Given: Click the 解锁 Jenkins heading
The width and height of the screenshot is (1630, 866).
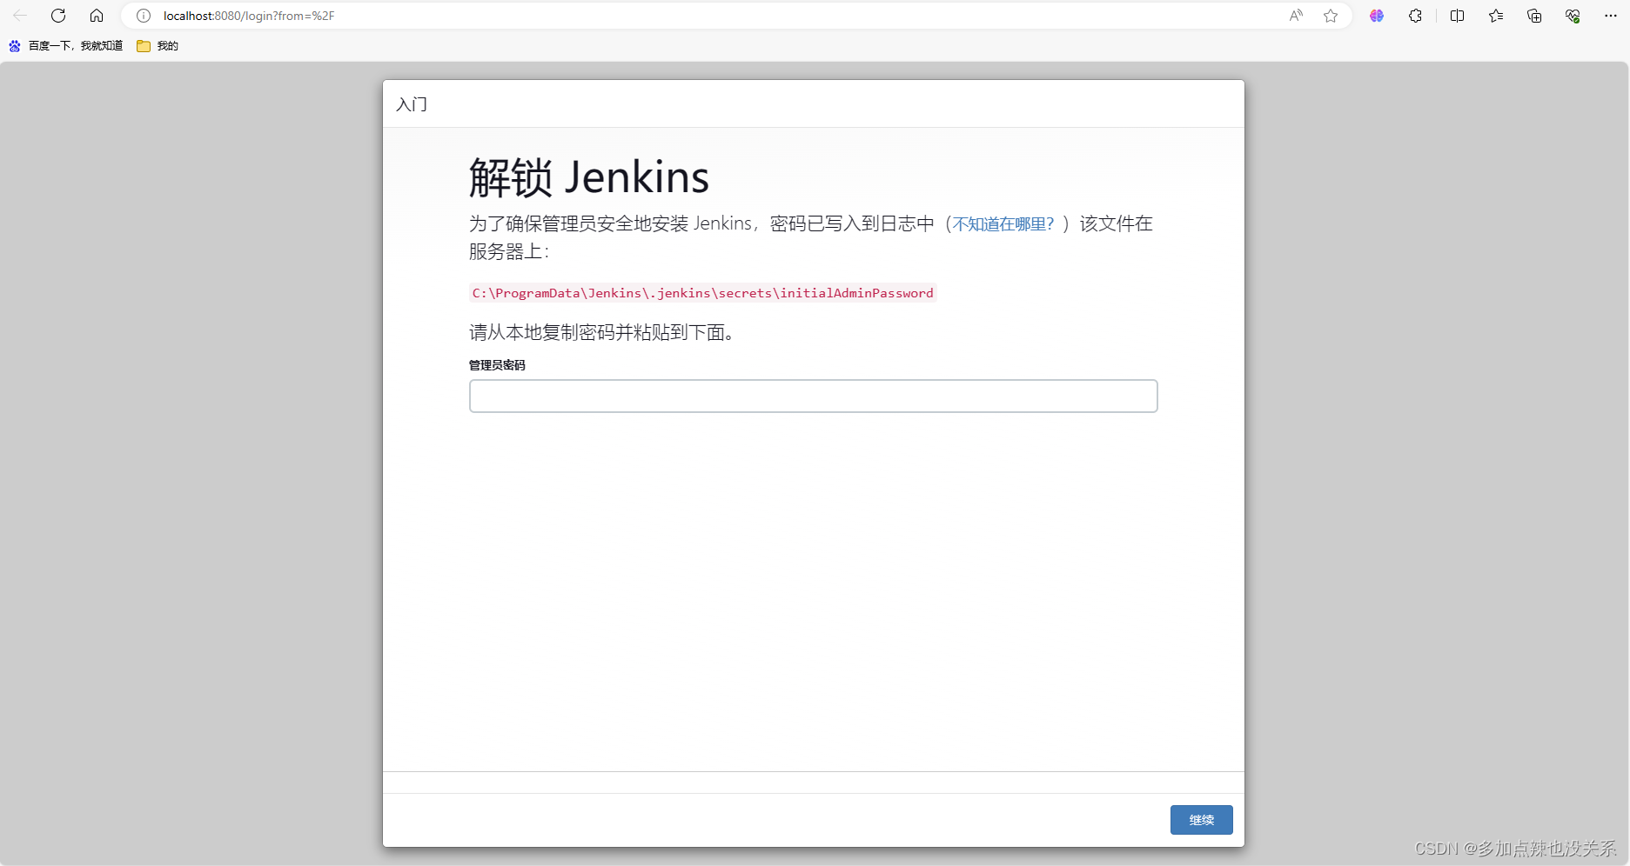Looking at the screenshot, I should 589,177.
